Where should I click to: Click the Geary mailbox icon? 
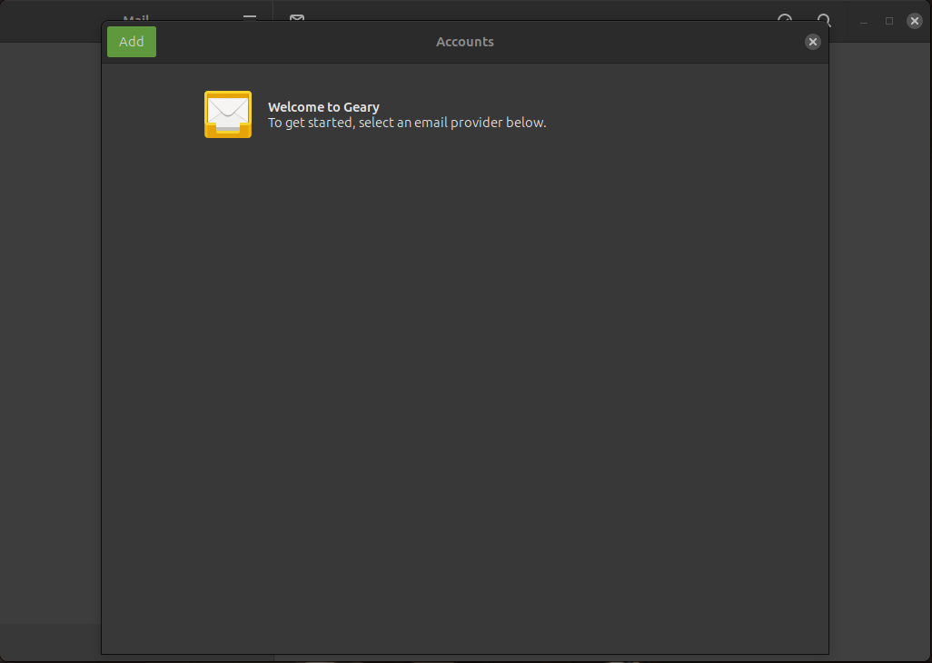pyautogui.click(x=228, y=114)
